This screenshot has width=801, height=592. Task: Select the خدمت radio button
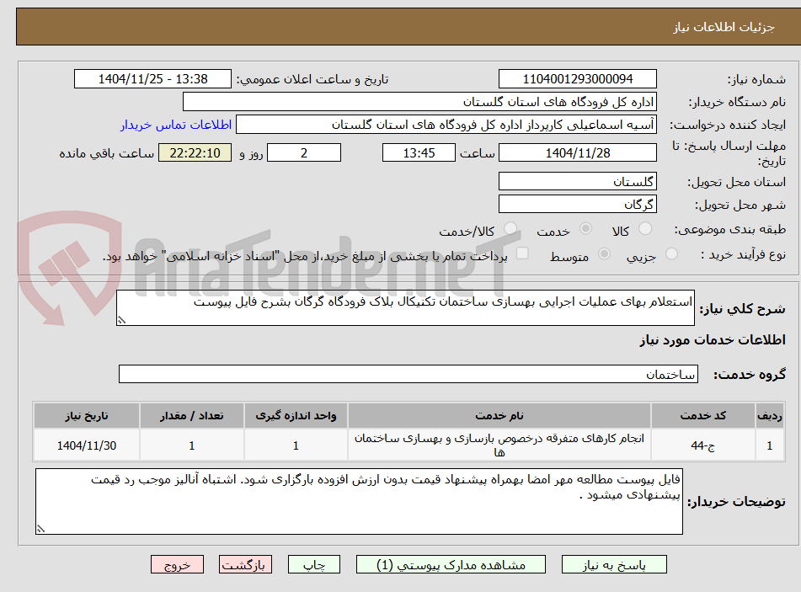(585, 228)
